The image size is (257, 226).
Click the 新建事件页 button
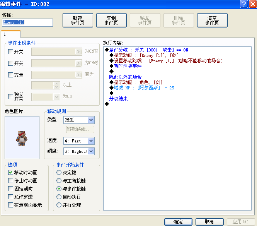[78, 21]
